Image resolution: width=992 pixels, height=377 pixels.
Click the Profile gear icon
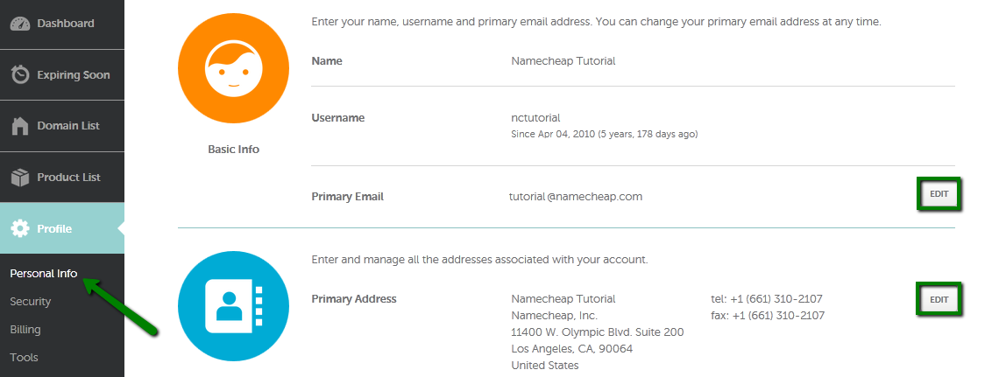click(x=20, y=228)
